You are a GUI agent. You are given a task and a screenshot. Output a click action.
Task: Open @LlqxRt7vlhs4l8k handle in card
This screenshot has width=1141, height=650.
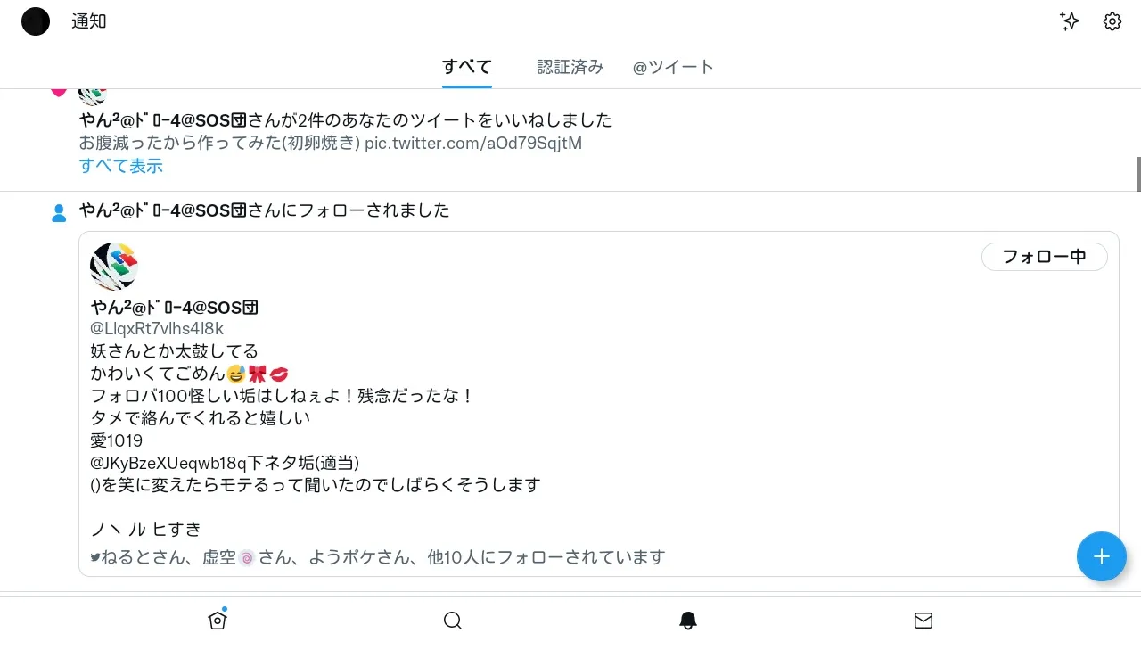(x=157, y=329)
